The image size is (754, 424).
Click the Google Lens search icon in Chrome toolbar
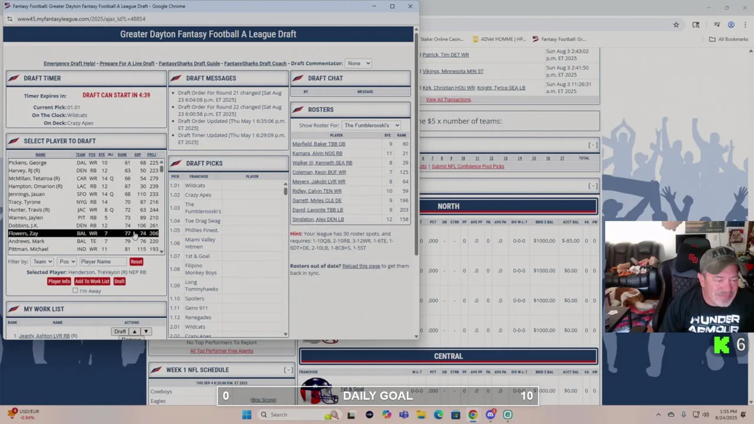(696, 25)
